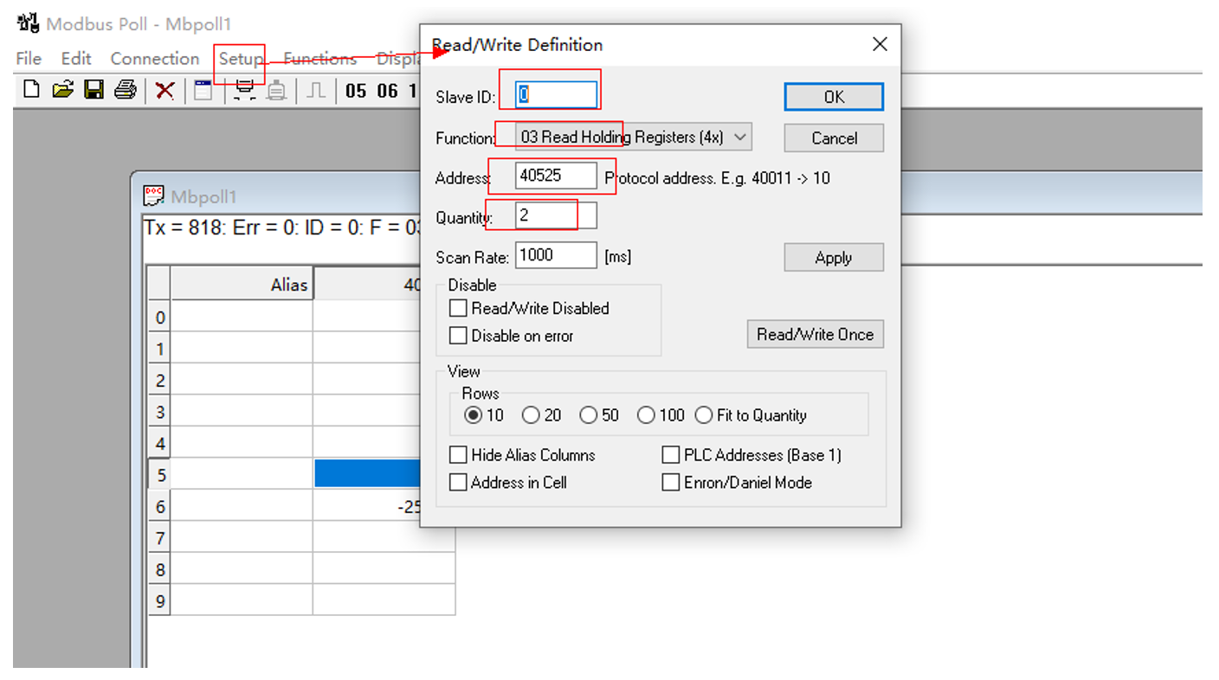Image resolution: width=1219 pixels, height=680 pixels.
Task: Click the Print toolbar icon
Action: (x=126, y=89)
